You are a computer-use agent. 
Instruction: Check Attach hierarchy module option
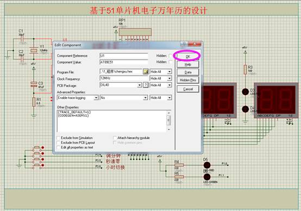tap(115, 138)
